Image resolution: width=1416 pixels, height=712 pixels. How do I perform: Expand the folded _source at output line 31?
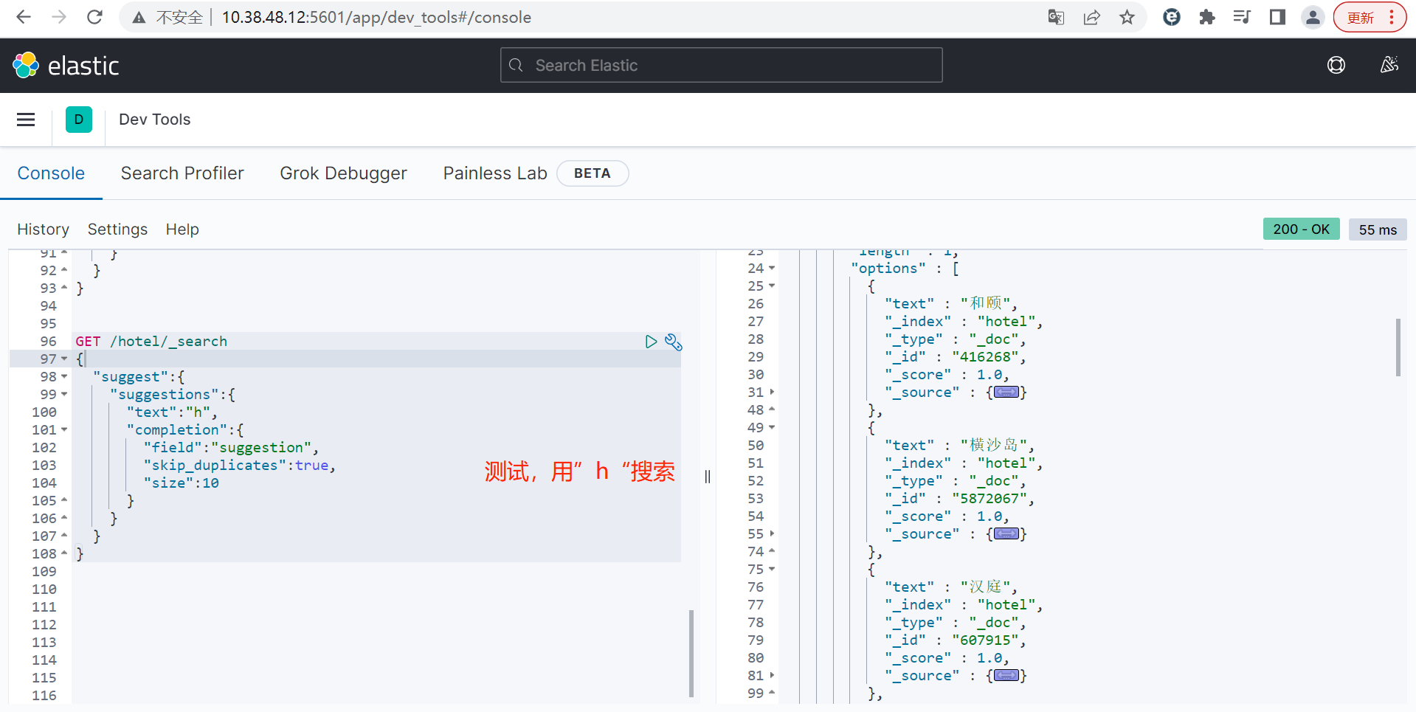click(x=772, y=393)
